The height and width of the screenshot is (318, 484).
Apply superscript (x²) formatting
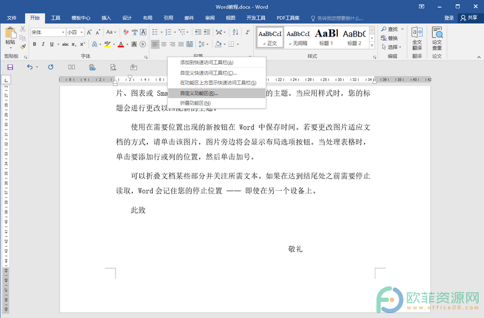click(82, 45)
